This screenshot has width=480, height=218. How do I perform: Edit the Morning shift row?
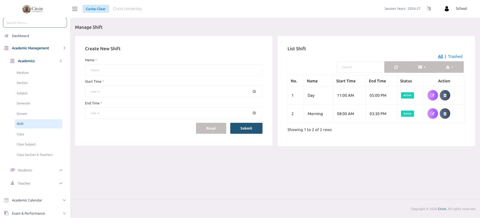pos(433,114)
